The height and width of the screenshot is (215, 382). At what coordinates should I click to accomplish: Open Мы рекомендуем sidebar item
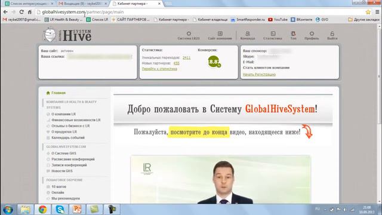pyautogui.click(x=63, y=198)
